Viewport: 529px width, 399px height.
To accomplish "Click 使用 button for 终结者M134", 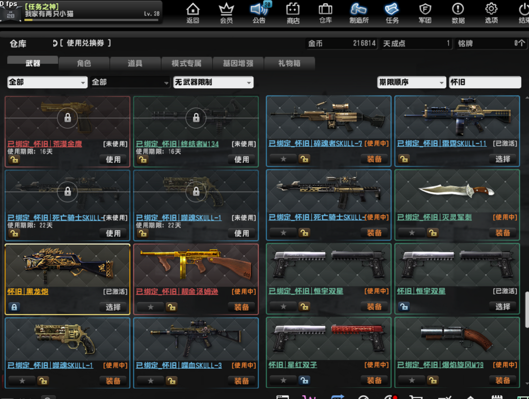I will (x=242, y=159).
